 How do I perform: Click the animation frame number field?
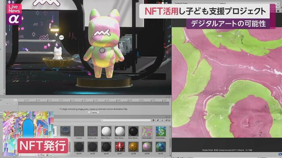coord(13,100)
